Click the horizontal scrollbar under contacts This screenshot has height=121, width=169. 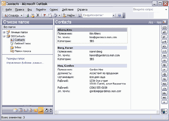point(107,112)
